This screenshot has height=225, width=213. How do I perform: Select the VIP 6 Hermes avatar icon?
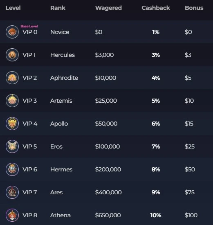pyautogui.click(x=12, y=169)
